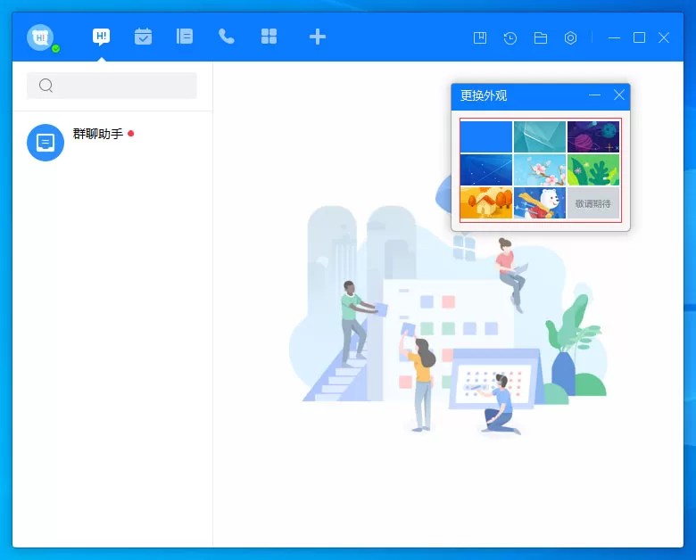The width and height of the screenshot is (696, 560).
Task: Click the plus add icon
Action: 318,37
